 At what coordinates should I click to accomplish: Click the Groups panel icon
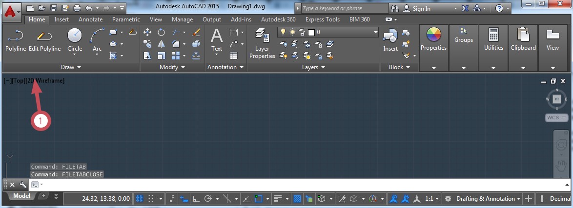pyautogui.click(x=464, y=31)
